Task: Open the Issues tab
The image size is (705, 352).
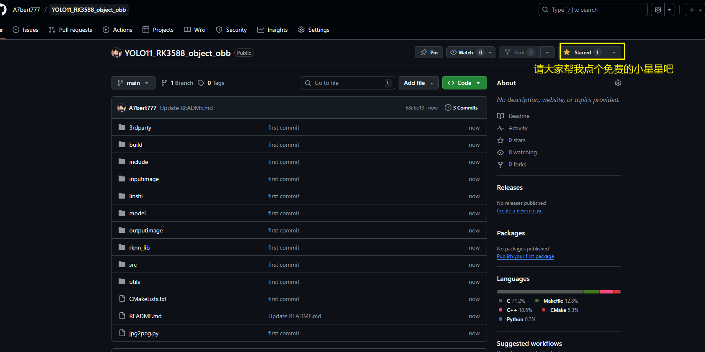Action: [26, 30]
